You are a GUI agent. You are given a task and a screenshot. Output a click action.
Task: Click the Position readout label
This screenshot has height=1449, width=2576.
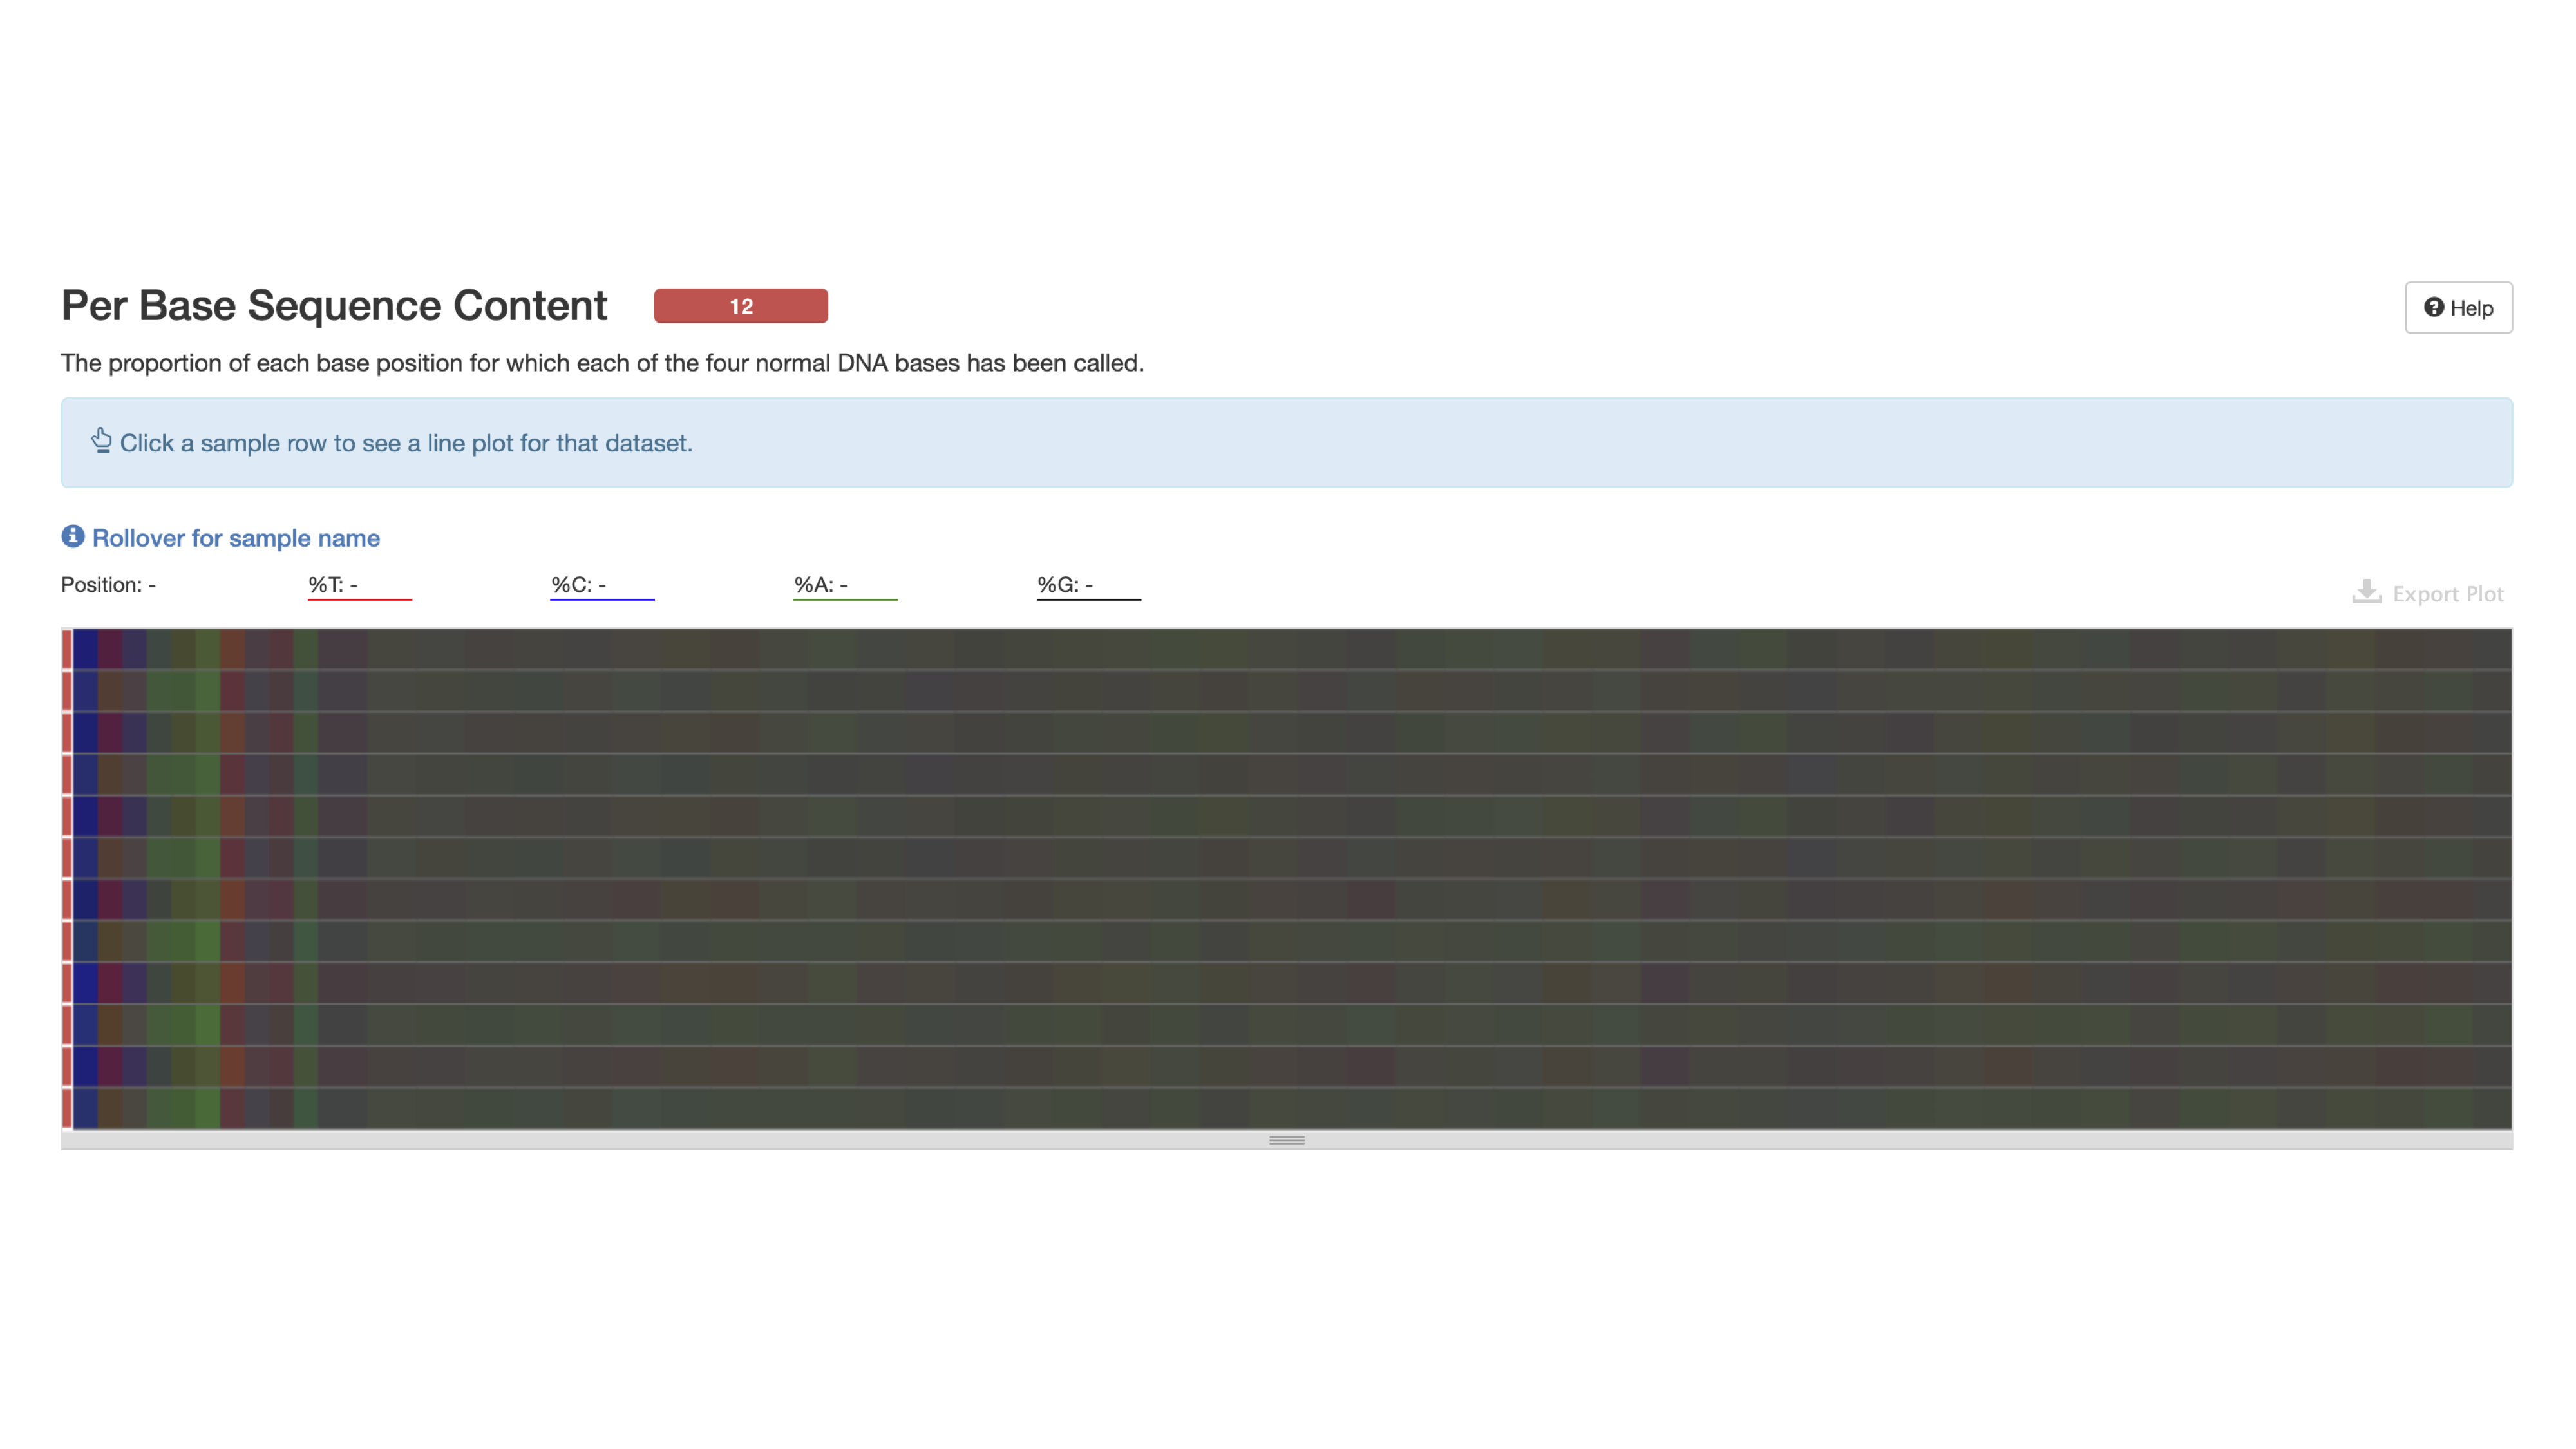click(108, 585)
